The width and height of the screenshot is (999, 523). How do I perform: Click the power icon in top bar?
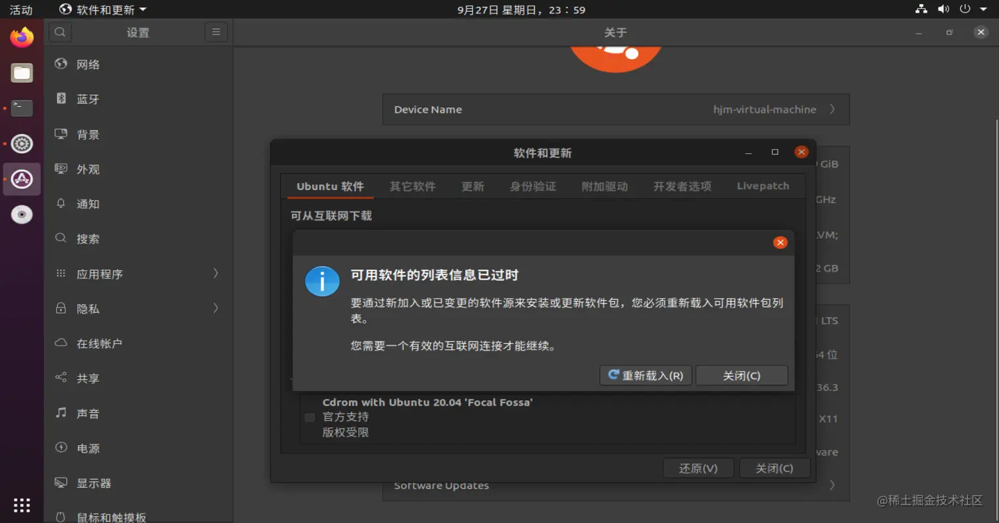click(x=965, y=9)
